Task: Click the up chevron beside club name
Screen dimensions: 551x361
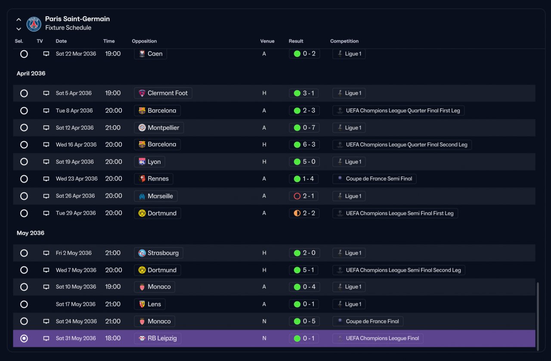Action: point(19,20)
